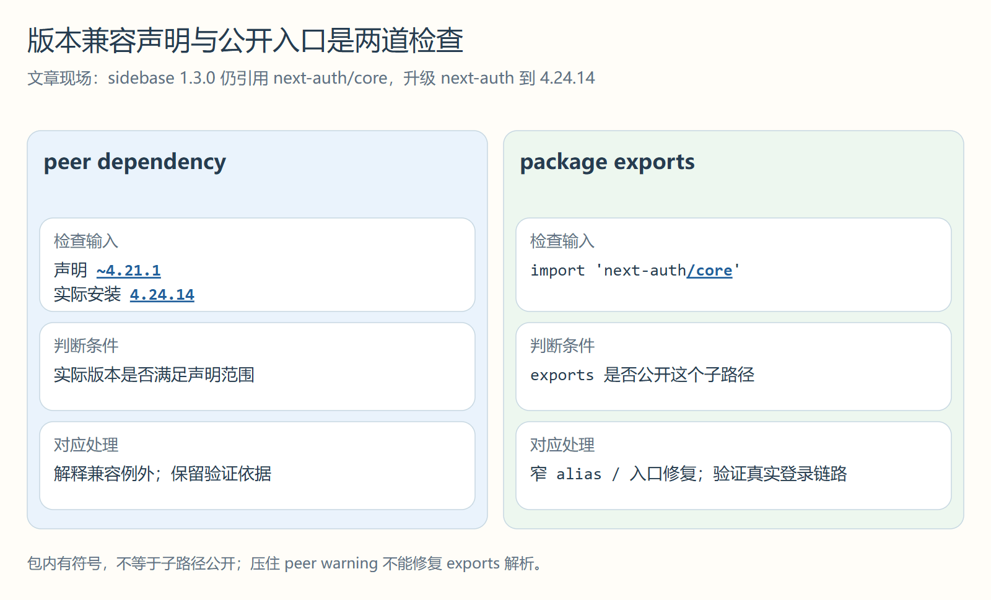Screen dimensions: 991x600
Task: Click the text 窄 alias / 入口修复；验证真实登录链路
Action: (689, 474)
